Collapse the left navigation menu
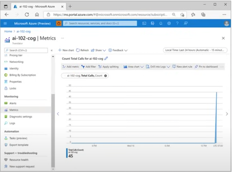 coord(52,50)
